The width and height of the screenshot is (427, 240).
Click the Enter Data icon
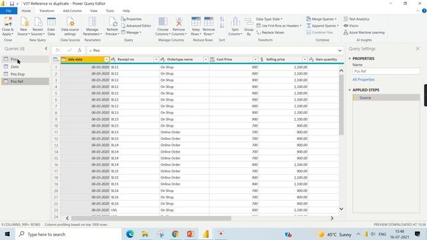[51, 21]
